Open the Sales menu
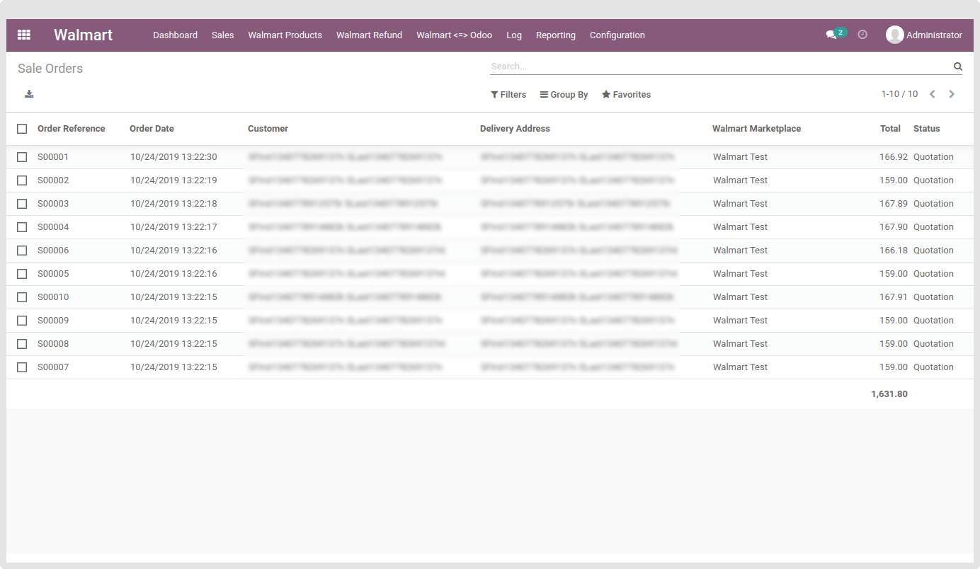 click(x=222, y=35)
